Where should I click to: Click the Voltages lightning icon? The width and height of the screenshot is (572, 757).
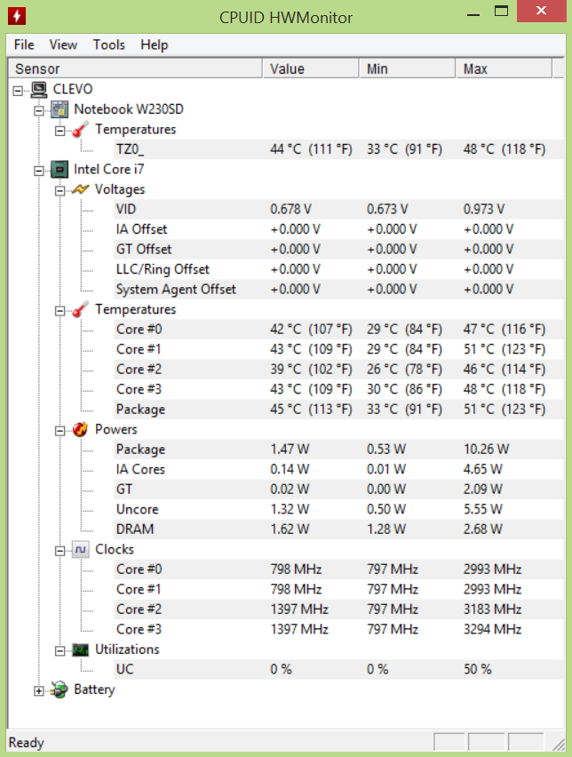coord(80,189)
